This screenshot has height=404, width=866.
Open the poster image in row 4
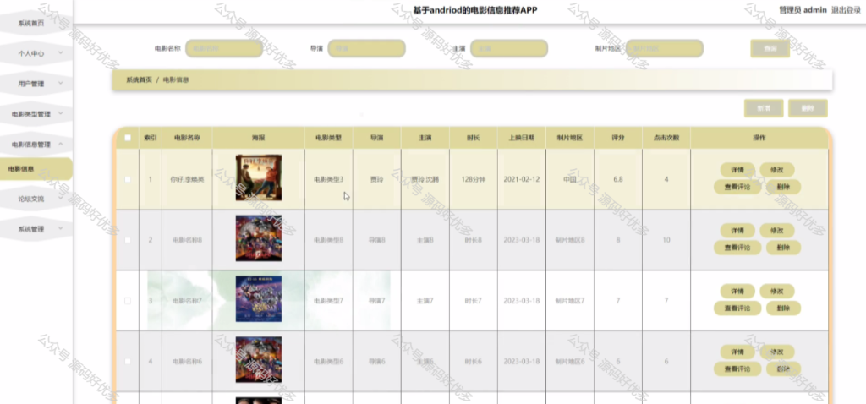(259, 360)
